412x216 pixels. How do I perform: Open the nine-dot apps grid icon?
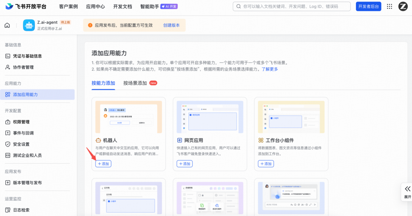click(389, 6)
